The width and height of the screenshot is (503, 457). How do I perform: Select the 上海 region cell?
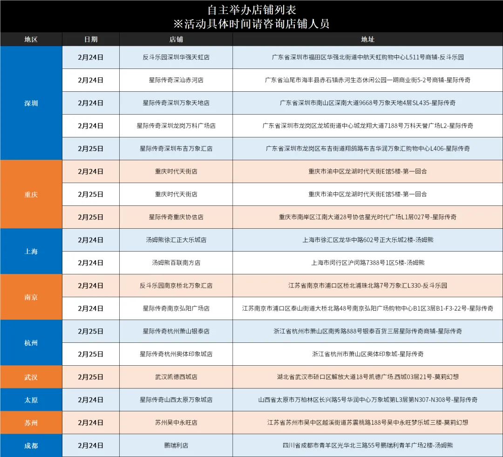tap(31, 251)
